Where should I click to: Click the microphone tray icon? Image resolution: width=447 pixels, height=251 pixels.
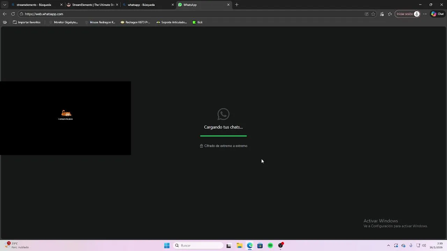[411, 245]
